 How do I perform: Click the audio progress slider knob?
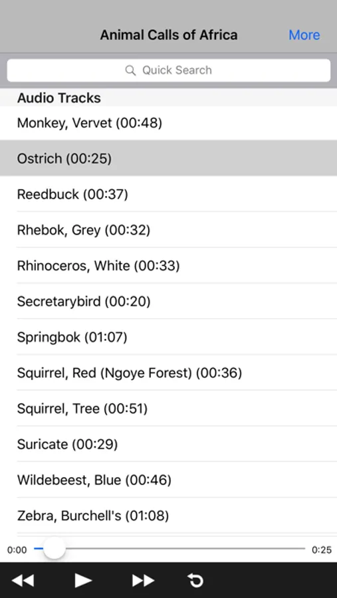point(55,549)
